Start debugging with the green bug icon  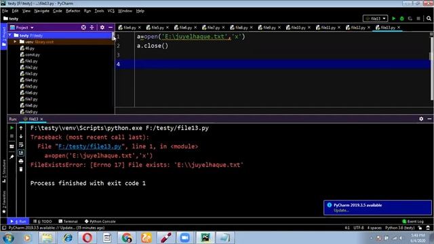pos(402,18)
